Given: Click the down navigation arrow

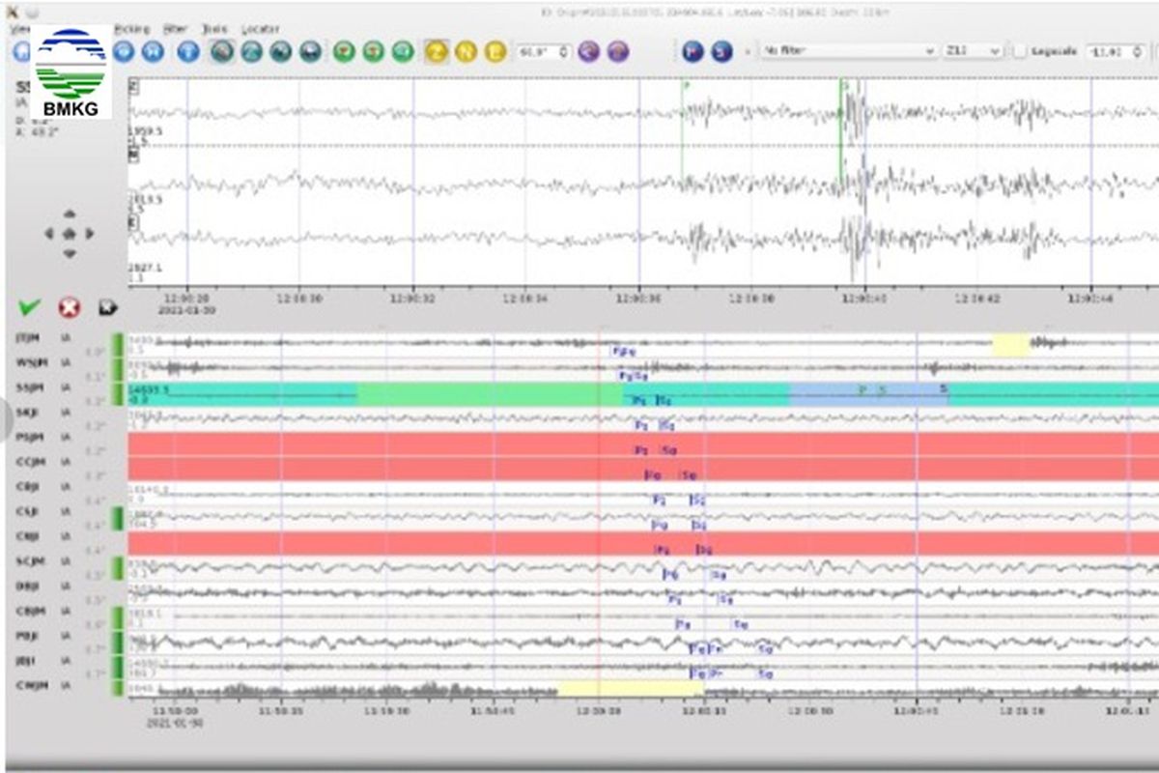Looking at the screenshot, I should [x=69, y=253].
